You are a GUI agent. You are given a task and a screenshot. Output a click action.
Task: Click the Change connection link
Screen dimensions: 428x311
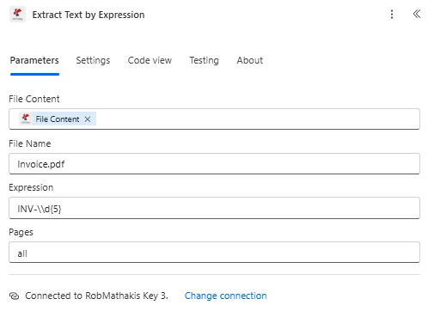[x=225, y=296]
